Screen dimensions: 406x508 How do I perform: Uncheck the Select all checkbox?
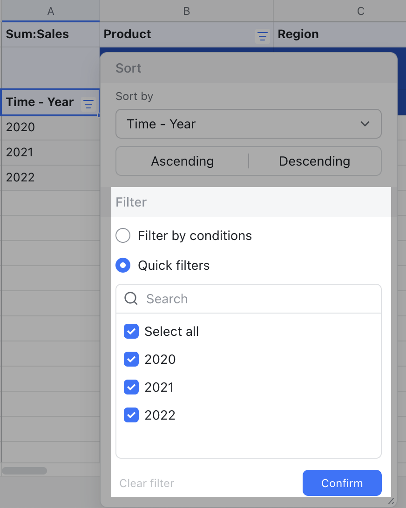[x=131, y=331]
